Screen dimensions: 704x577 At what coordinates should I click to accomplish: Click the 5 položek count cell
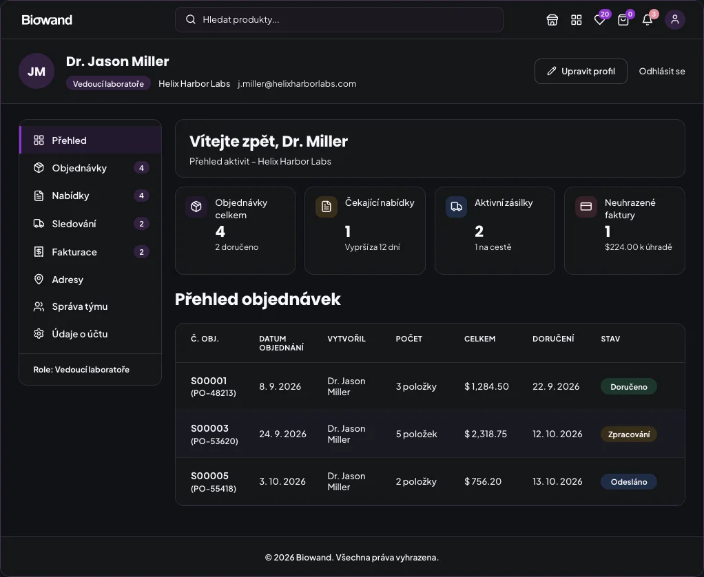click(416, 434)
